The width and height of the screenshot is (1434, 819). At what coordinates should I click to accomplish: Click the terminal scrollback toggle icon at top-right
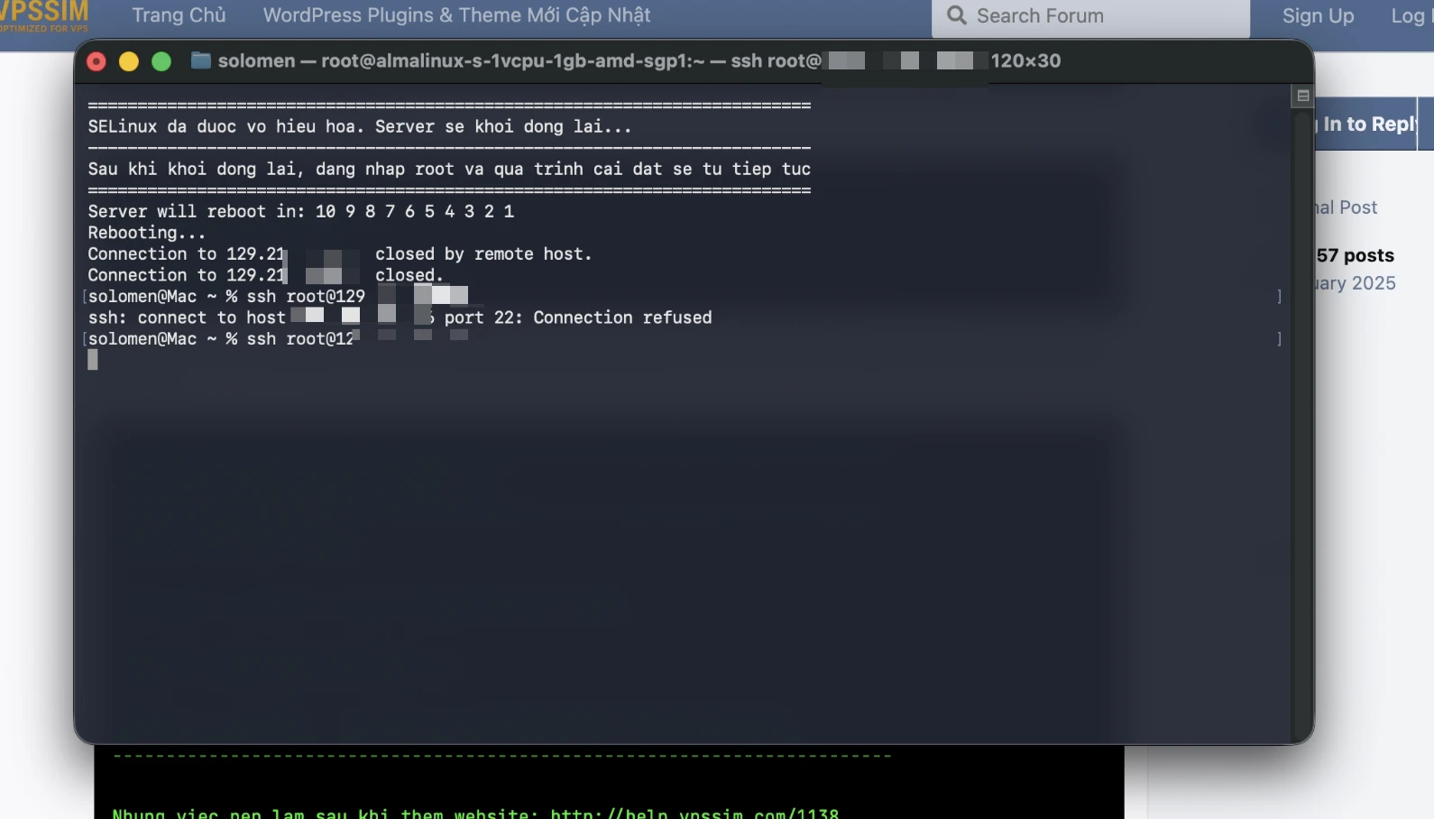tap(1302, 96)
